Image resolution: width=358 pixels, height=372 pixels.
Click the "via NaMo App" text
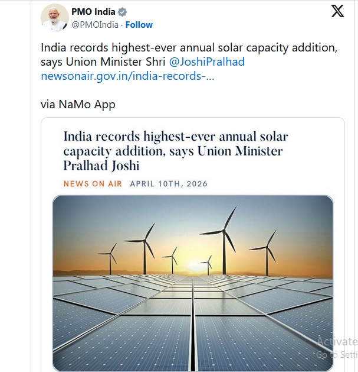click(78, 105)
